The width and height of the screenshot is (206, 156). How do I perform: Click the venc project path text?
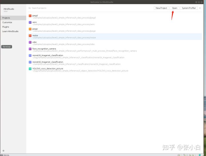pyautogui.click(x=64, y=24)
